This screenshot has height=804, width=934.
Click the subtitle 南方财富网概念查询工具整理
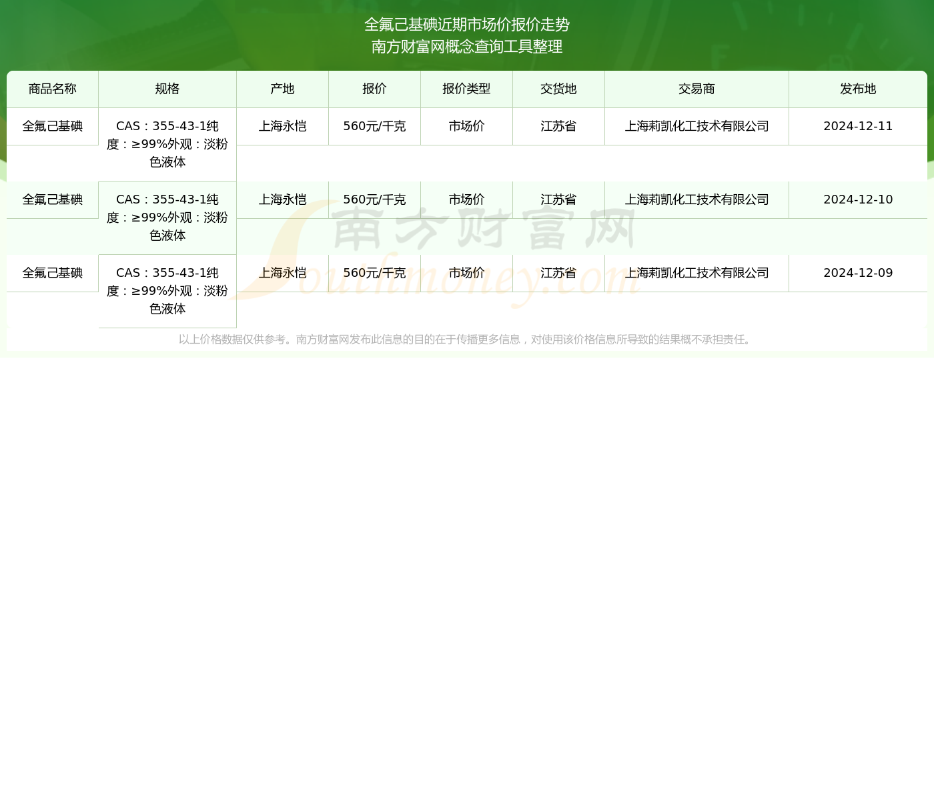point(467,47)
